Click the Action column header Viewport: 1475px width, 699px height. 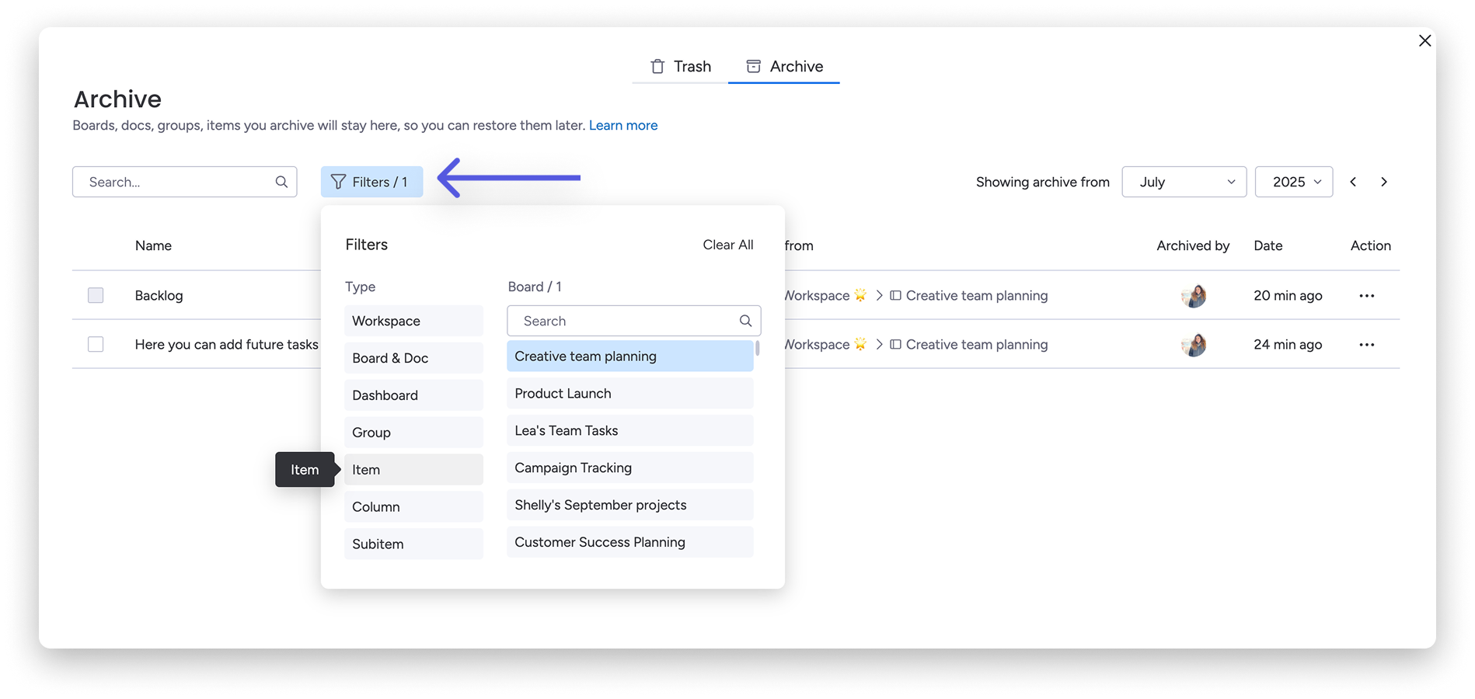click(1371, 245)
